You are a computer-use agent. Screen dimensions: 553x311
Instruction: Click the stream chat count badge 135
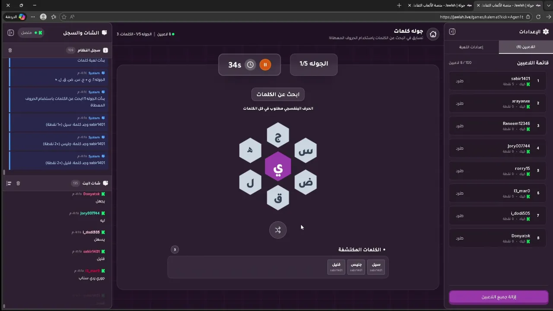[75, 183]
